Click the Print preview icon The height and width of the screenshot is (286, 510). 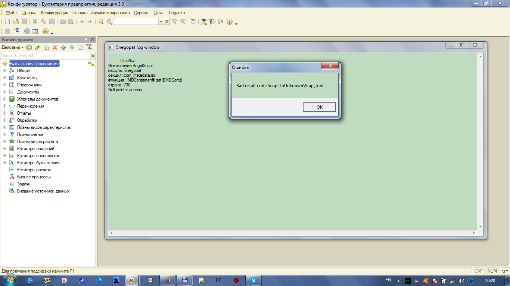[x=71, y=22]
